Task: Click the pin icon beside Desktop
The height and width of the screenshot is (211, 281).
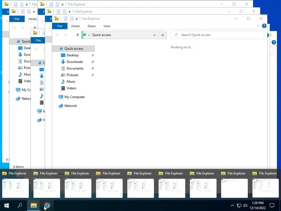Action: 92,55
